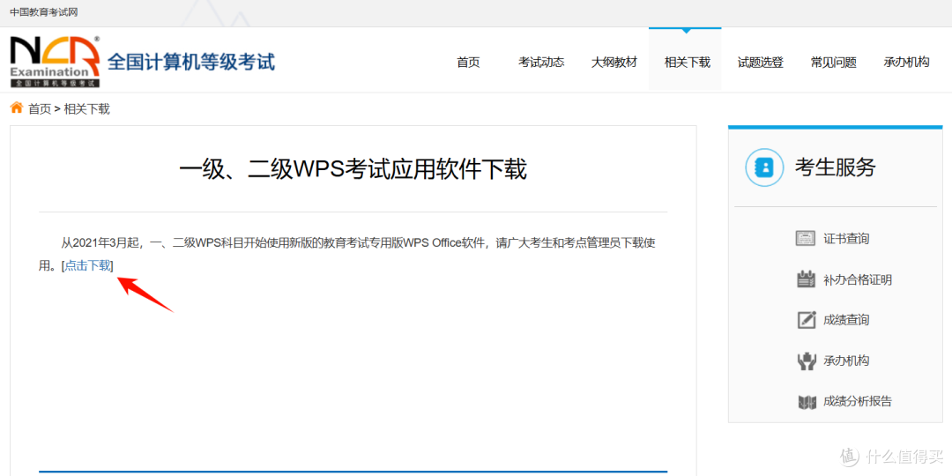The width and height of the screenshot is (952, 476).
Task: Click the 点击下载 download link
Action: click(87, 265)
